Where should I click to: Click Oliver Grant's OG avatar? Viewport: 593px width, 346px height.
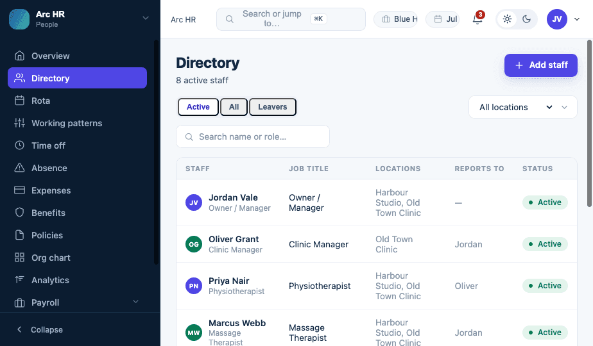coord(194,244)
